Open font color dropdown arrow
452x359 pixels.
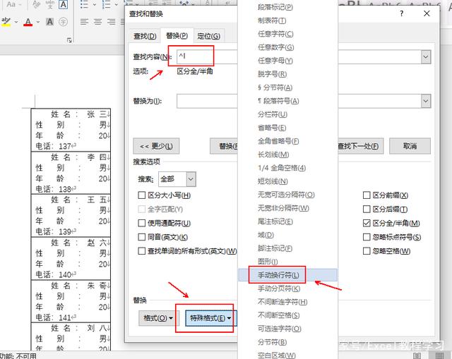tap(38, 22)
